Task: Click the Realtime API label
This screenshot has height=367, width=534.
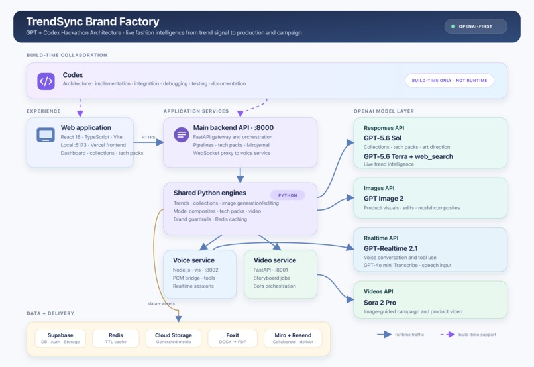Action: click(381, 238)
